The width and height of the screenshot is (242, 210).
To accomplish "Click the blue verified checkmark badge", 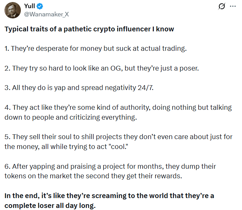I will click(40, 6).
